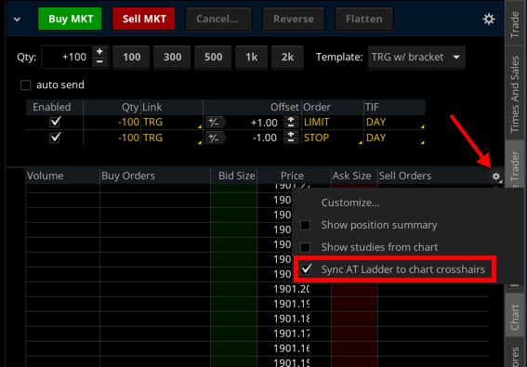Click the Offset column header
This screenshot has width=527, height=367.
[253, 107]
